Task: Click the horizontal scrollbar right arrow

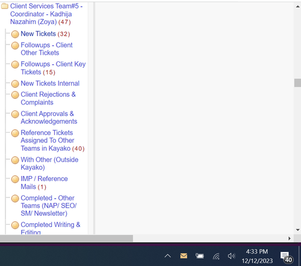Action: pyautogui.click(x=290, y=238)
